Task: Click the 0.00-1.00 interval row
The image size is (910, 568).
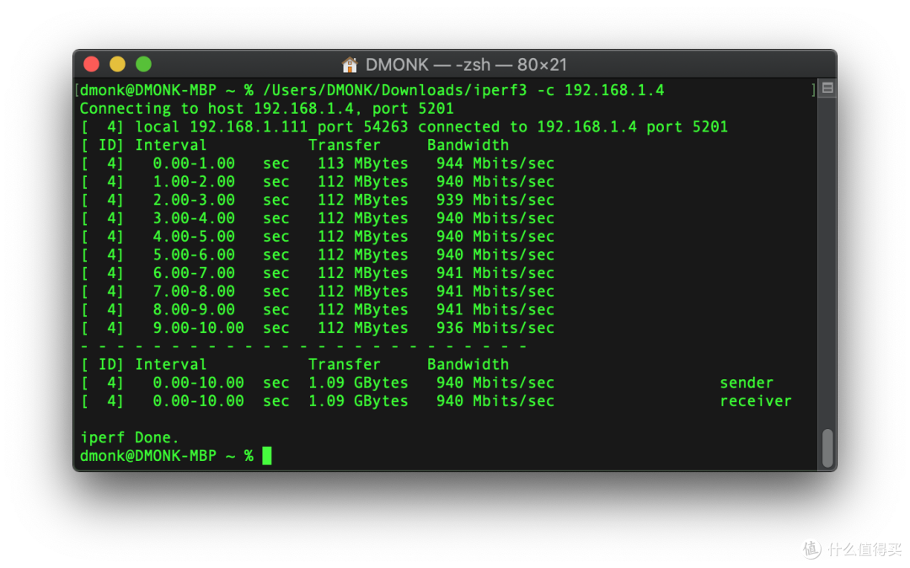Action: (318, 163)
